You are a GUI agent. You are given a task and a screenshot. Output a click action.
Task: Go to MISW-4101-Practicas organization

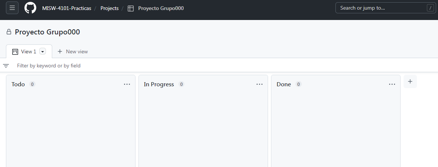pos(67,9)
